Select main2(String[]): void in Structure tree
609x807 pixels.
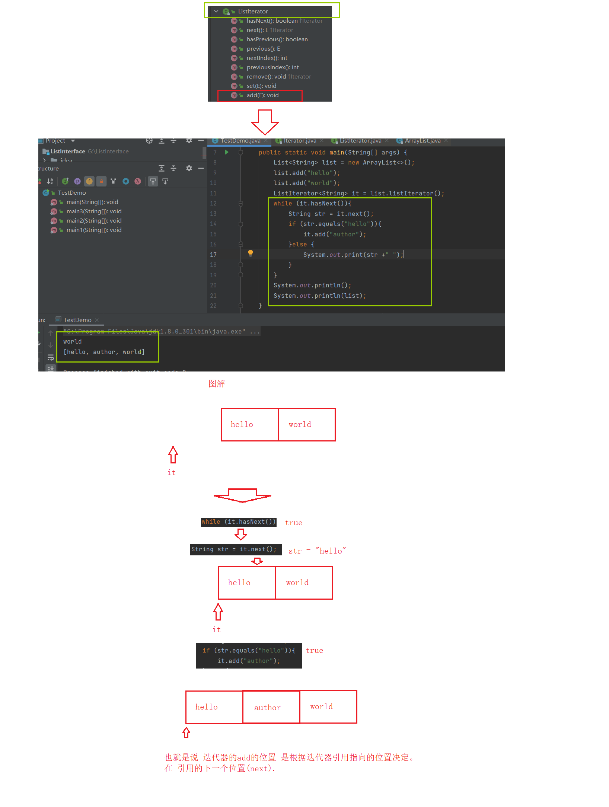pyautogui.click(x=86, y=221)
